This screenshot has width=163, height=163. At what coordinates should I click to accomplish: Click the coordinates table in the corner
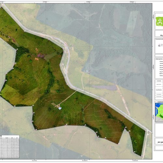point(10,147)
